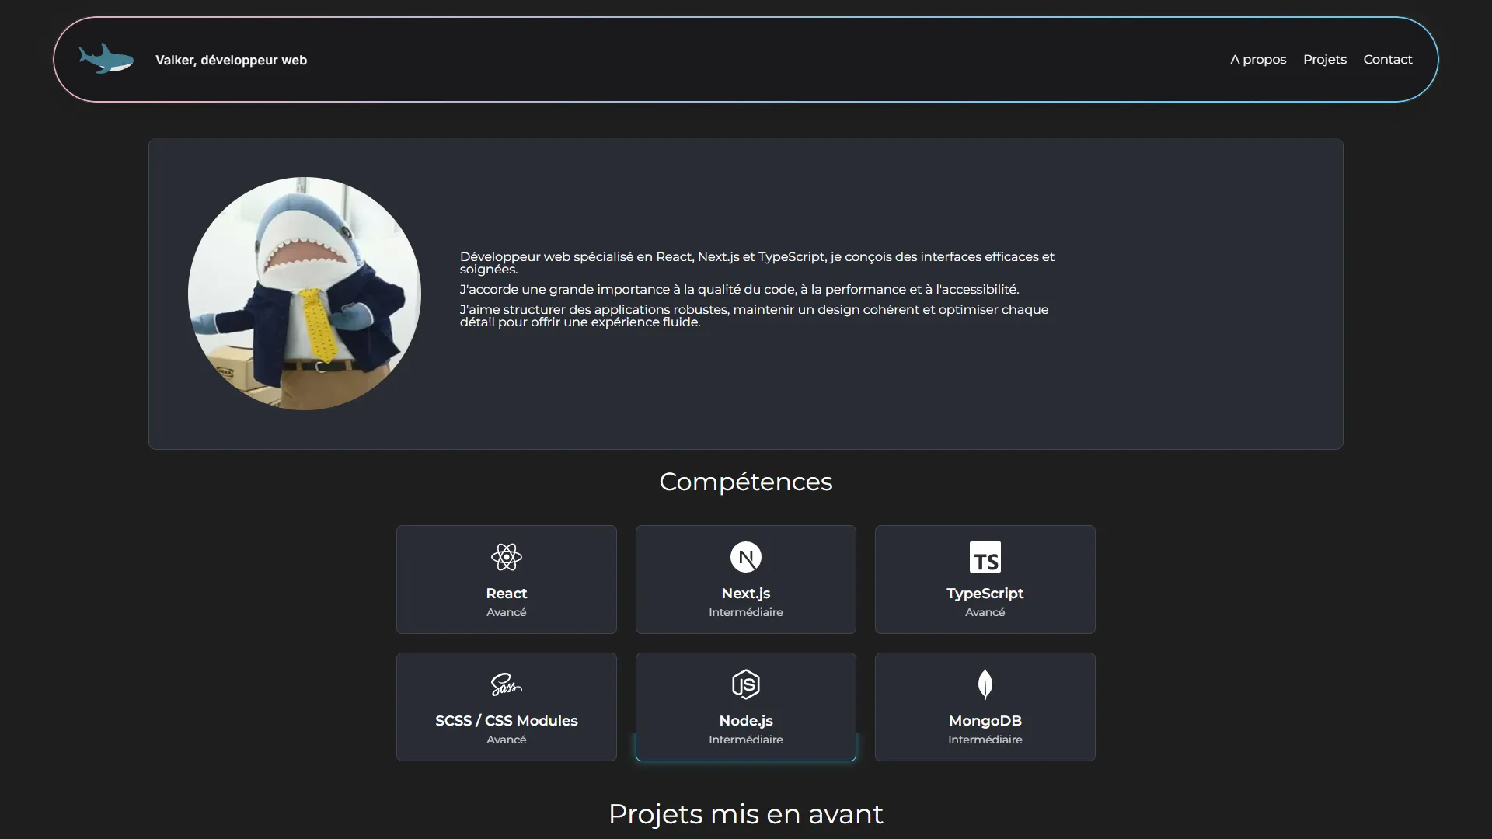Select the React skill card title
Viewport: 1492px width, 839px height.
click(507, 594)
